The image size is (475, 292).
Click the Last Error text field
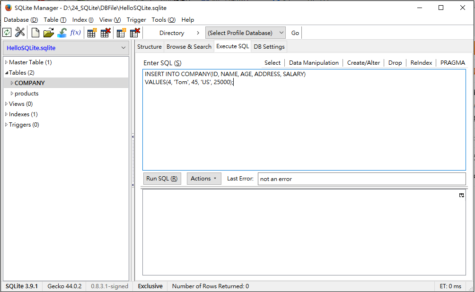click(362, 179)
